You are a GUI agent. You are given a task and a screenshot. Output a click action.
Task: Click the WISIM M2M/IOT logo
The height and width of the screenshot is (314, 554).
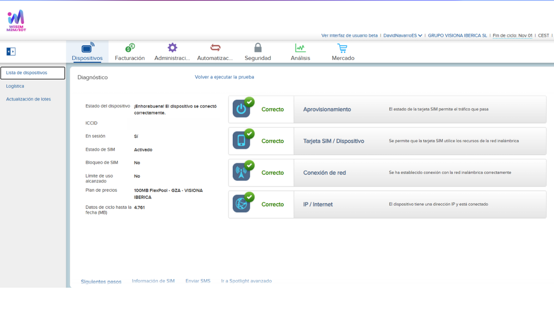click(x=16, y=20)
